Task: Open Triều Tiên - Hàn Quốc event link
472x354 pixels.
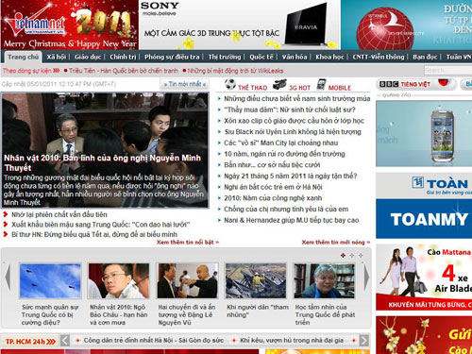Action: click(x=124, y=71)
